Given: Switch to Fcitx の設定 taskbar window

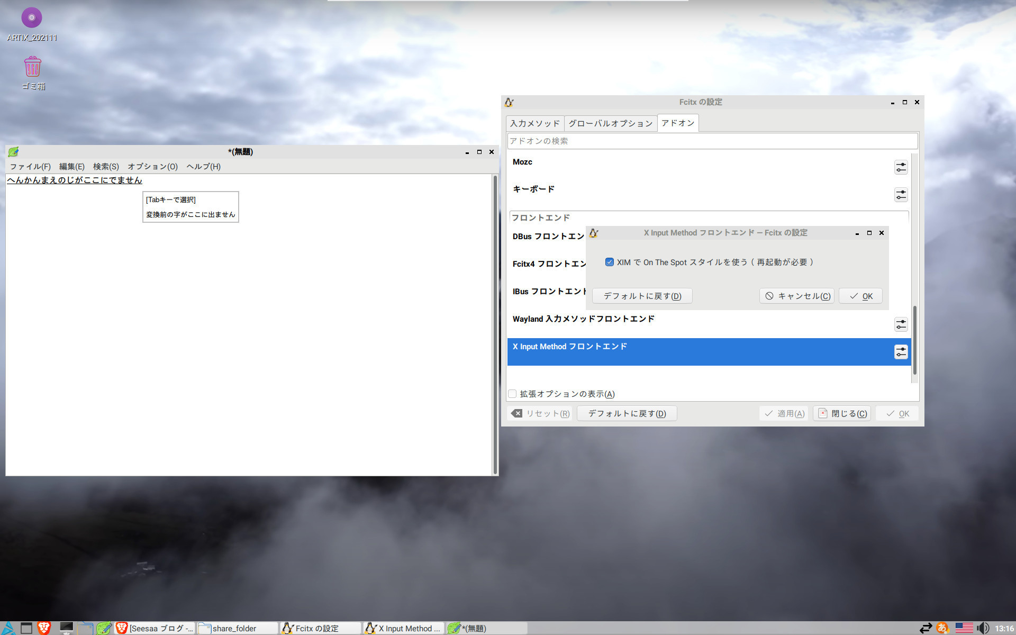Looking at the screenshot, I should pos(321,628).
